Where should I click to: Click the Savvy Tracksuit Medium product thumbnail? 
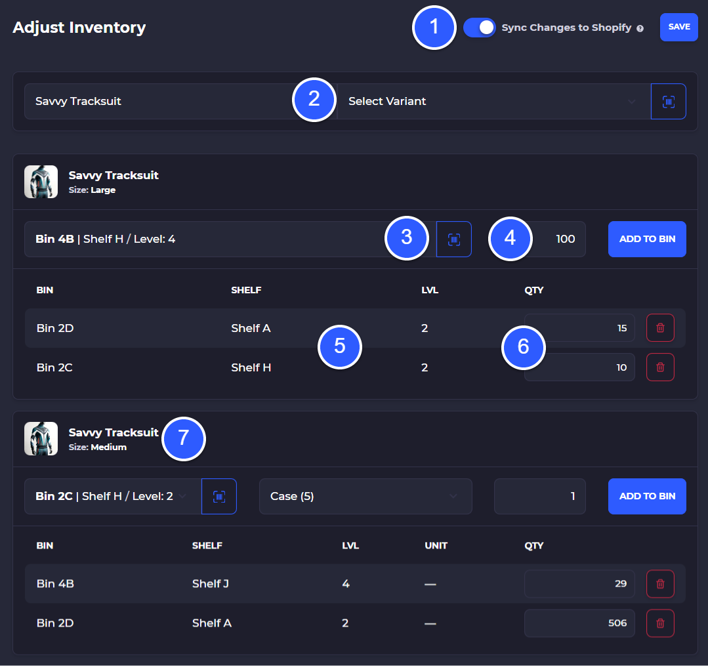click(x=41, y=438)
